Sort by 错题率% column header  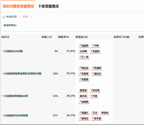[x=63, y=37]
